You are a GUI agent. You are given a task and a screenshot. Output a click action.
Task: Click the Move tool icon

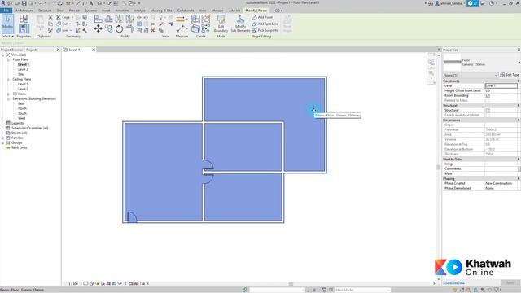pos(98,29)
